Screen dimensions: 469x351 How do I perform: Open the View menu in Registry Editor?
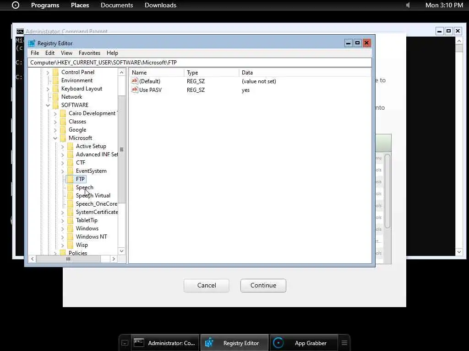click(x=66, y=53)
